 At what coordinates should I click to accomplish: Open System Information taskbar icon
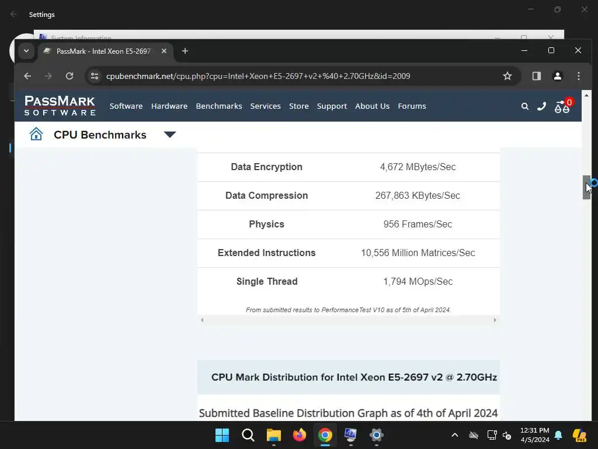tap(350, 435)
